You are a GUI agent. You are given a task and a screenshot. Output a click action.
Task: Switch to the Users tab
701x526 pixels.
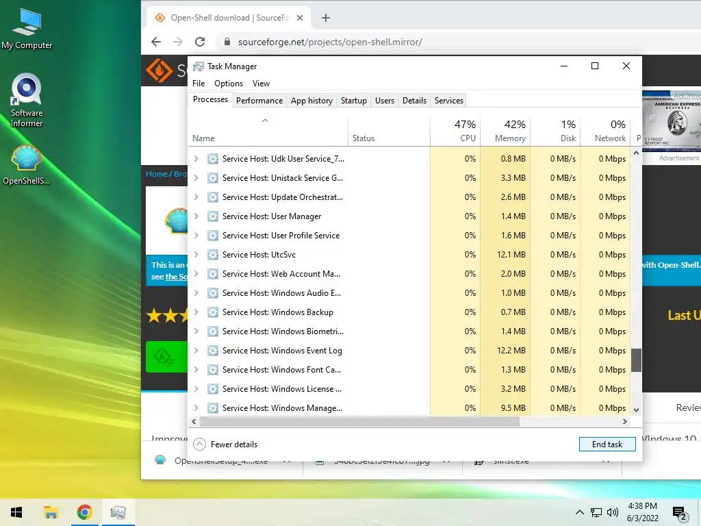pos(385,101)
